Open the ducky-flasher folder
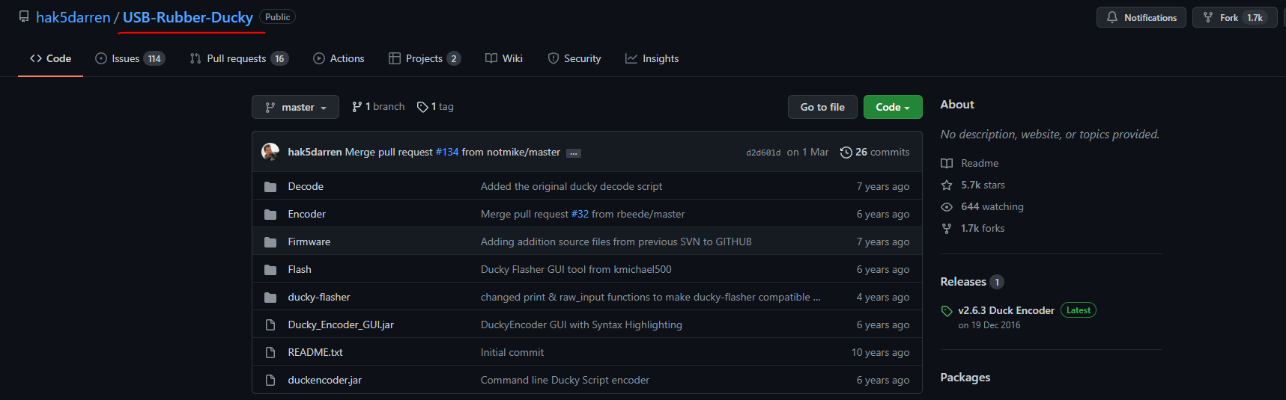The height and width of the screenshot is (400, 1286). (x=319, y=297)
